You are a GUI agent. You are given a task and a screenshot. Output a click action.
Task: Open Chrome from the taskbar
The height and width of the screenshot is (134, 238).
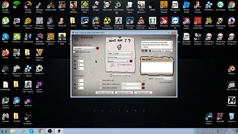click(41, 131)
